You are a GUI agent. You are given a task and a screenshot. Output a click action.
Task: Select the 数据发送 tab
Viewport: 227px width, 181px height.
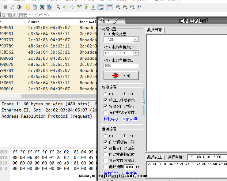[x=154, y=157]
